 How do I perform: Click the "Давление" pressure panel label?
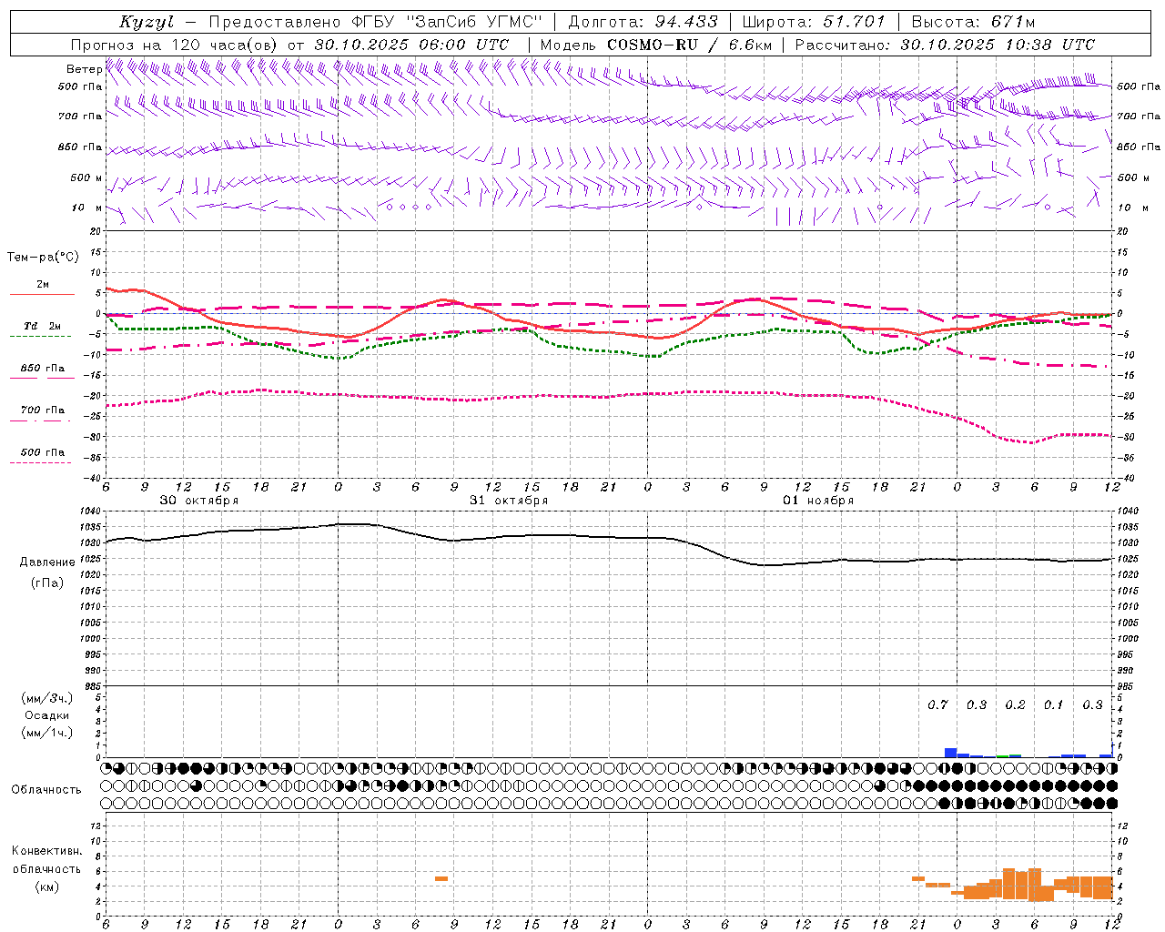pos(47,562)
